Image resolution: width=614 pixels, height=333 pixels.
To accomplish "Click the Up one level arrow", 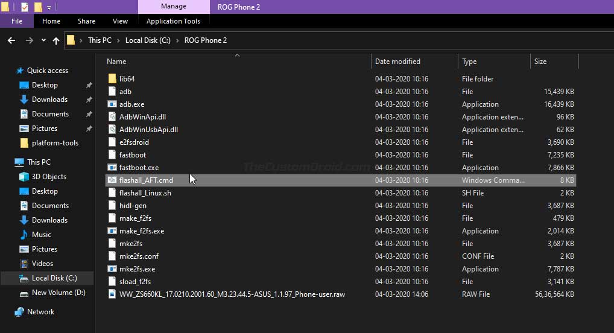I will pyautogui.click(x=56, y=40).
